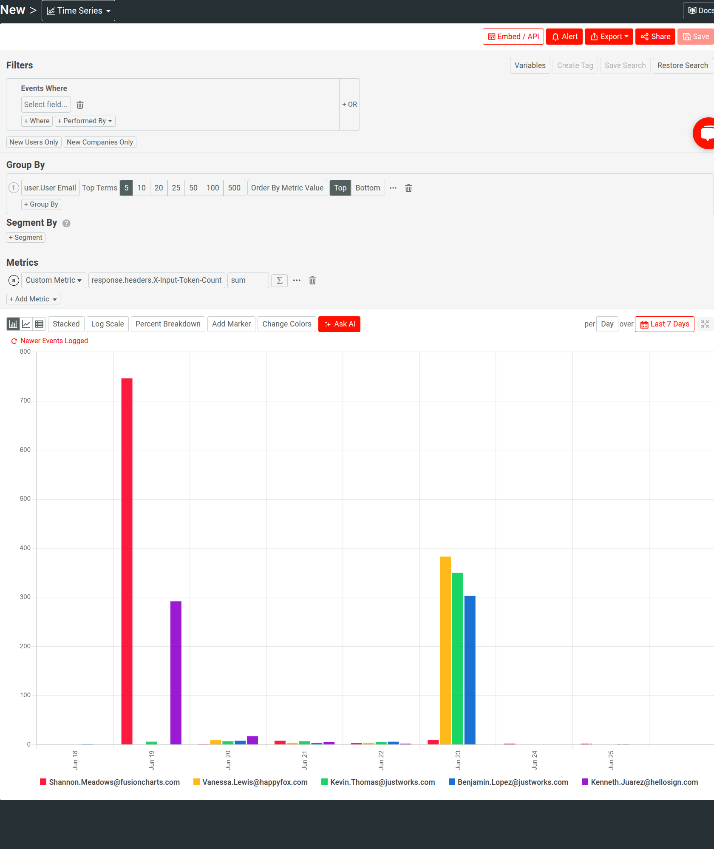Open the Custom Metric dropdown
The image size is (714, 849).
(53, 280)
